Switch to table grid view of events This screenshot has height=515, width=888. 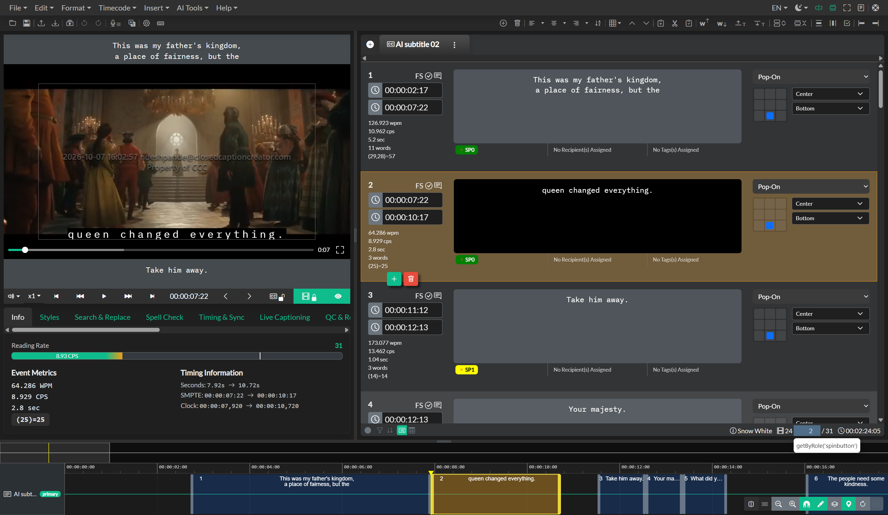pos(412,431)
